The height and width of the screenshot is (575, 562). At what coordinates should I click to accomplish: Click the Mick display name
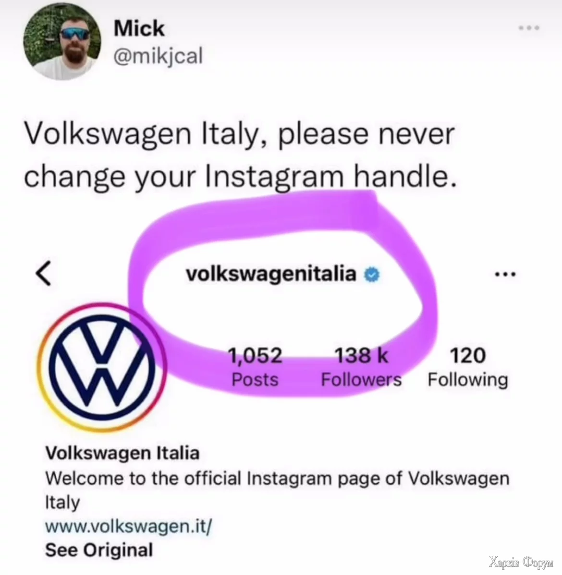139,28
